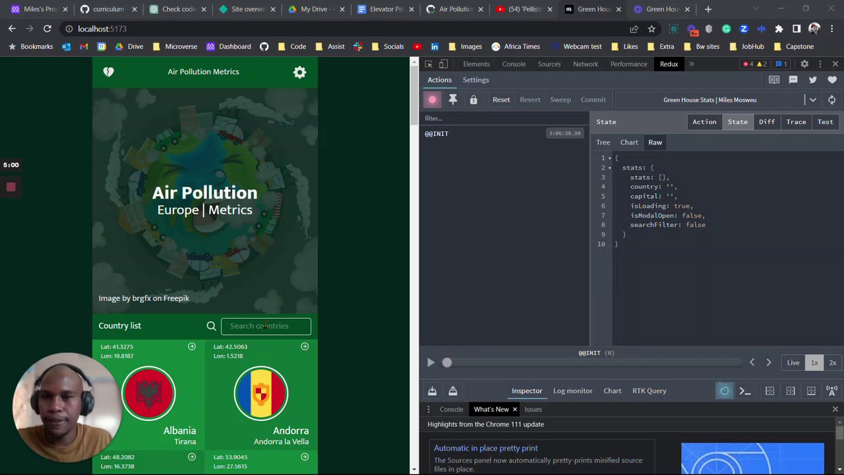Screen dimensions: 844x475
Task: Open the Redux DevTools feedback chat icon
Action: pos(793,80)
